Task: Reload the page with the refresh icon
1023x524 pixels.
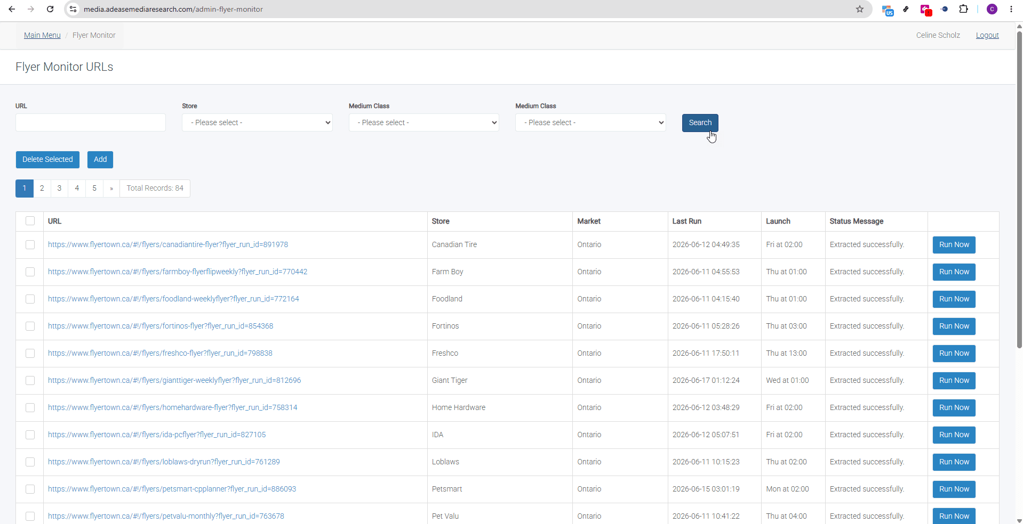Action: pos(50,9)
